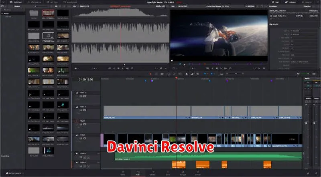Toggle the media pool bin list panel icon

[x=3, y=6]
